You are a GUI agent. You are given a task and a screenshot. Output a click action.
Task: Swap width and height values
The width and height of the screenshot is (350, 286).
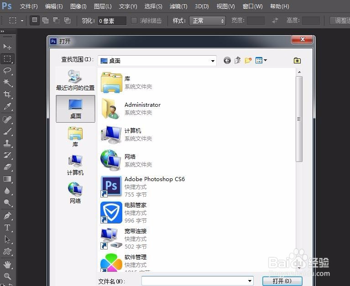[275, 21]
